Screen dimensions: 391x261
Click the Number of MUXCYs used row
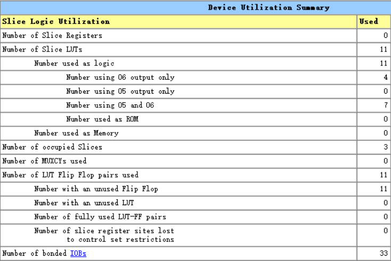pos(195,161)
